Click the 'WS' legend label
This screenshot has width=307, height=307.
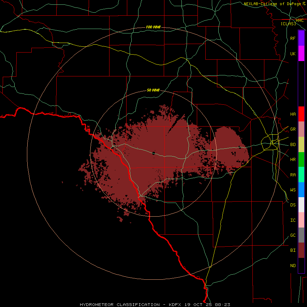pos(293,190)
